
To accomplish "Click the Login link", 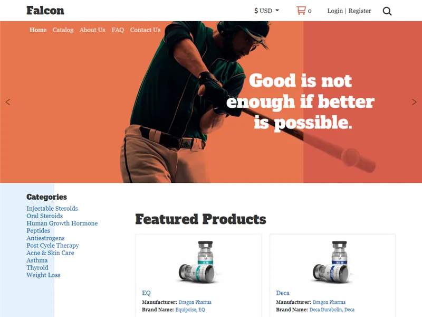I will [x=335, y=11].
